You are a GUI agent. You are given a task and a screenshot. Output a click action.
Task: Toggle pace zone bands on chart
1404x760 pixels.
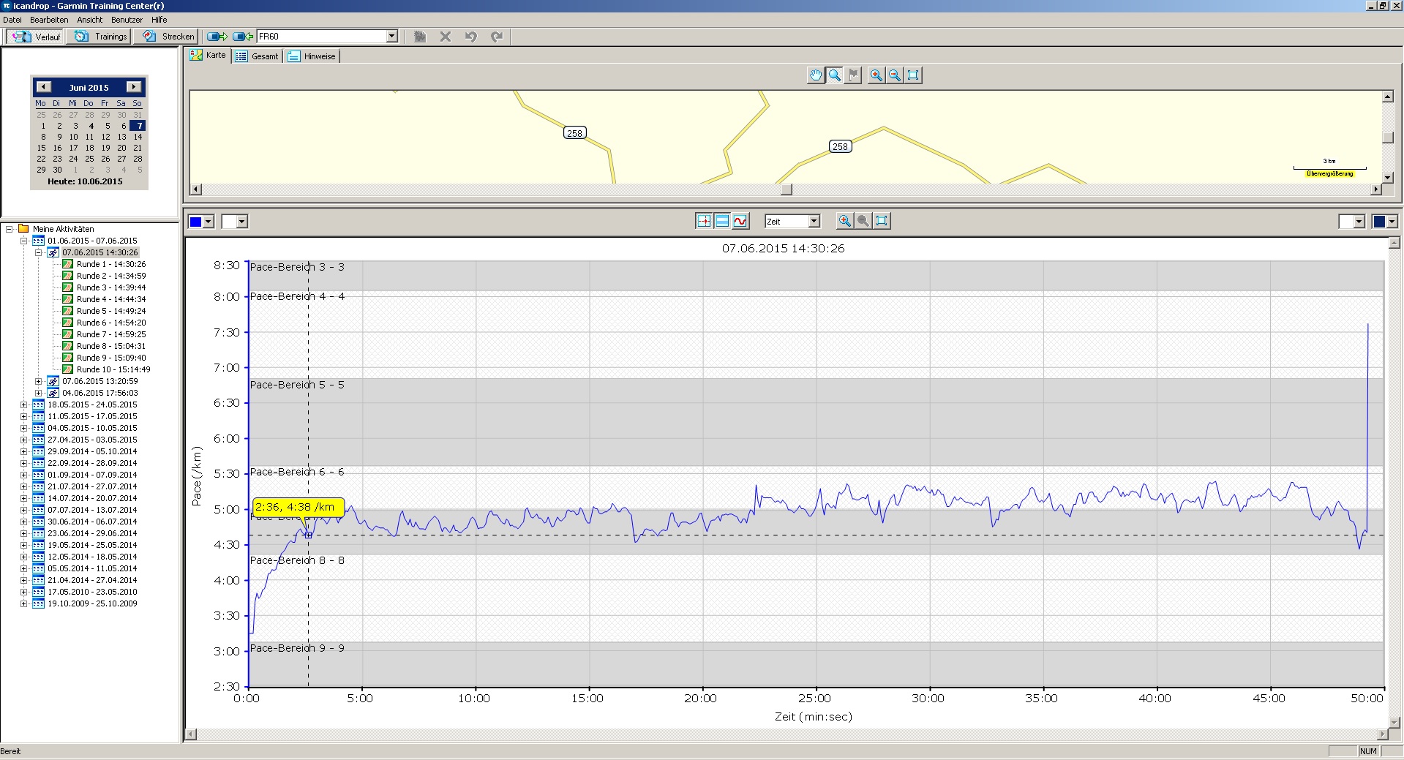tap(722, 221)
